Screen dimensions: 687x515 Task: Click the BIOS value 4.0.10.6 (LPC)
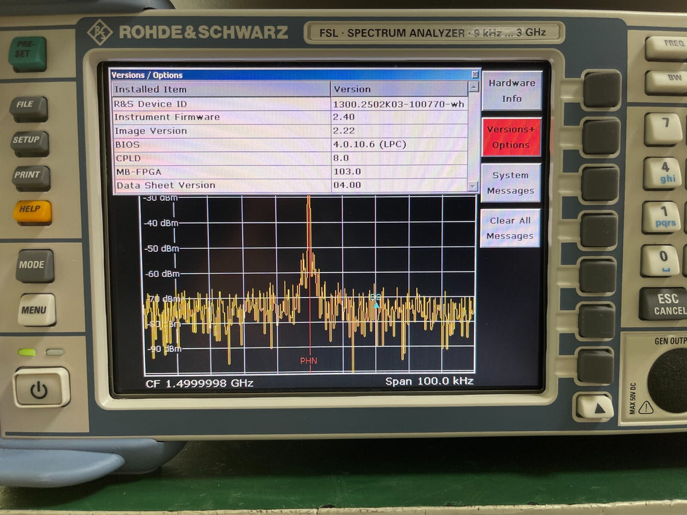pos(370,144)
